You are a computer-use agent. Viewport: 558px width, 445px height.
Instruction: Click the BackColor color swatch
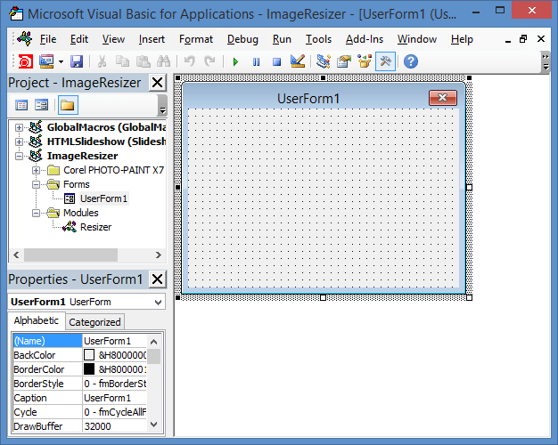89,355
